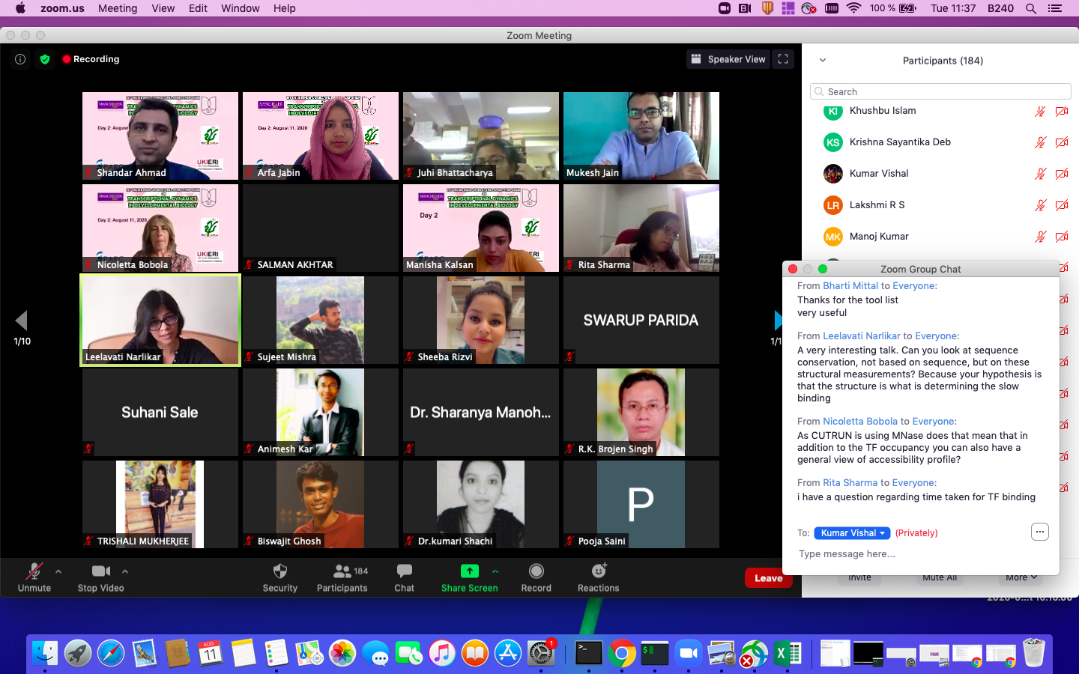
Task: Open the Security shield icon
Action: pos(280,572)
